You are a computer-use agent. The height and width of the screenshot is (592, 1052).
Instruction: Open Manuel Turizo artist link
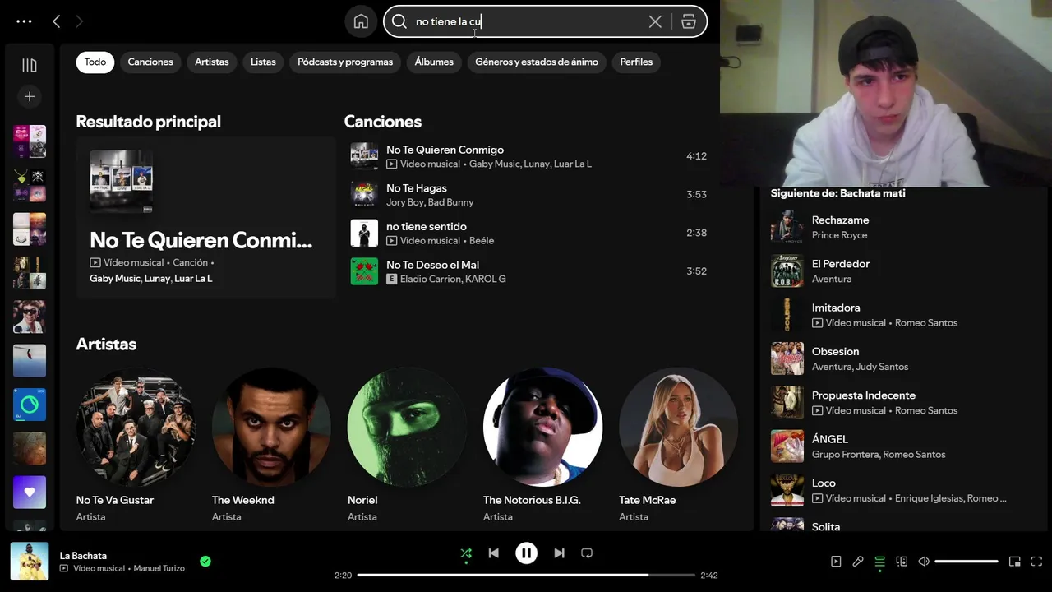[159, 568]
